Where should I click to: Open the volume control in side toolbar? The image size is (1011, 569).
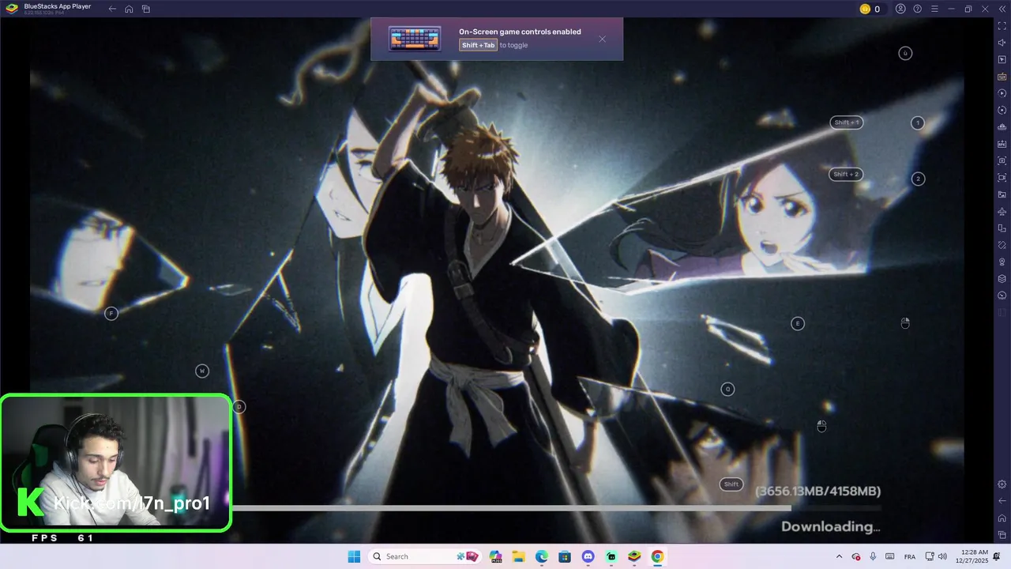pyautogui.click(x=1002, y=43)
